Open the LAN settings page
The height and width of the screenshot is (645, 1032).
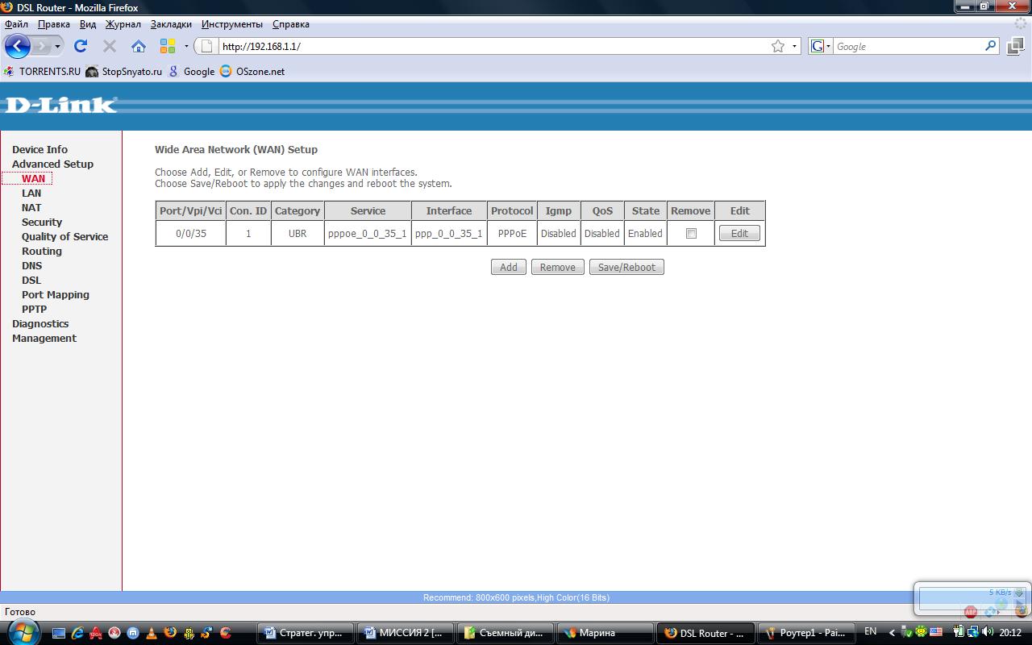click(x=31, y=193)
